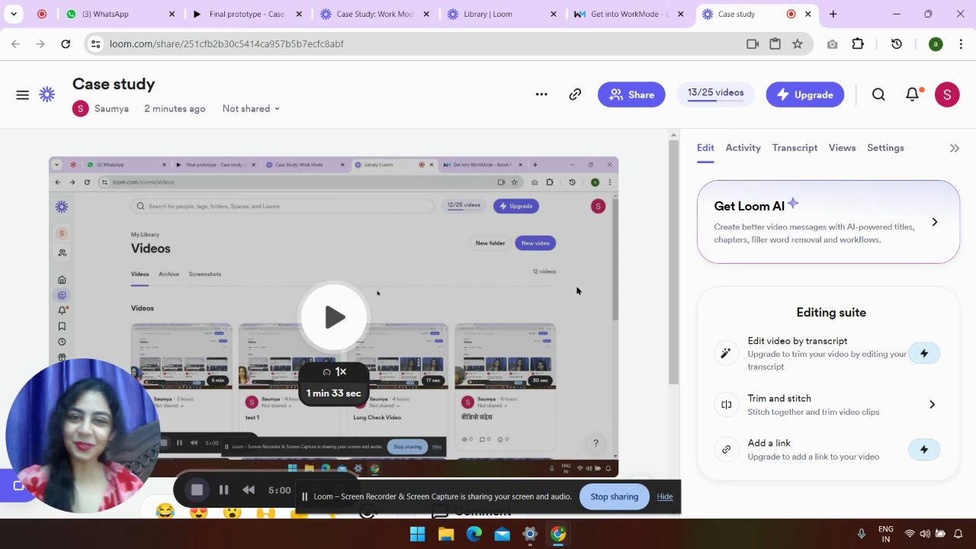Reload the page
Image resolution: width=976 pixels, height=549 pixels.
66,44
